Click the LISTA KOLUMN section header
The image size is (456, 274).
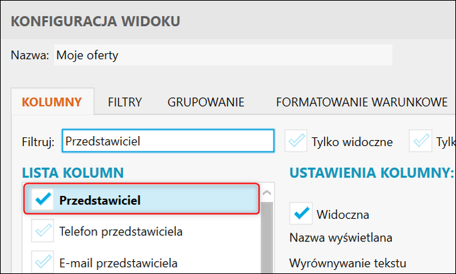pyautogui.click(x=73, y=173)
